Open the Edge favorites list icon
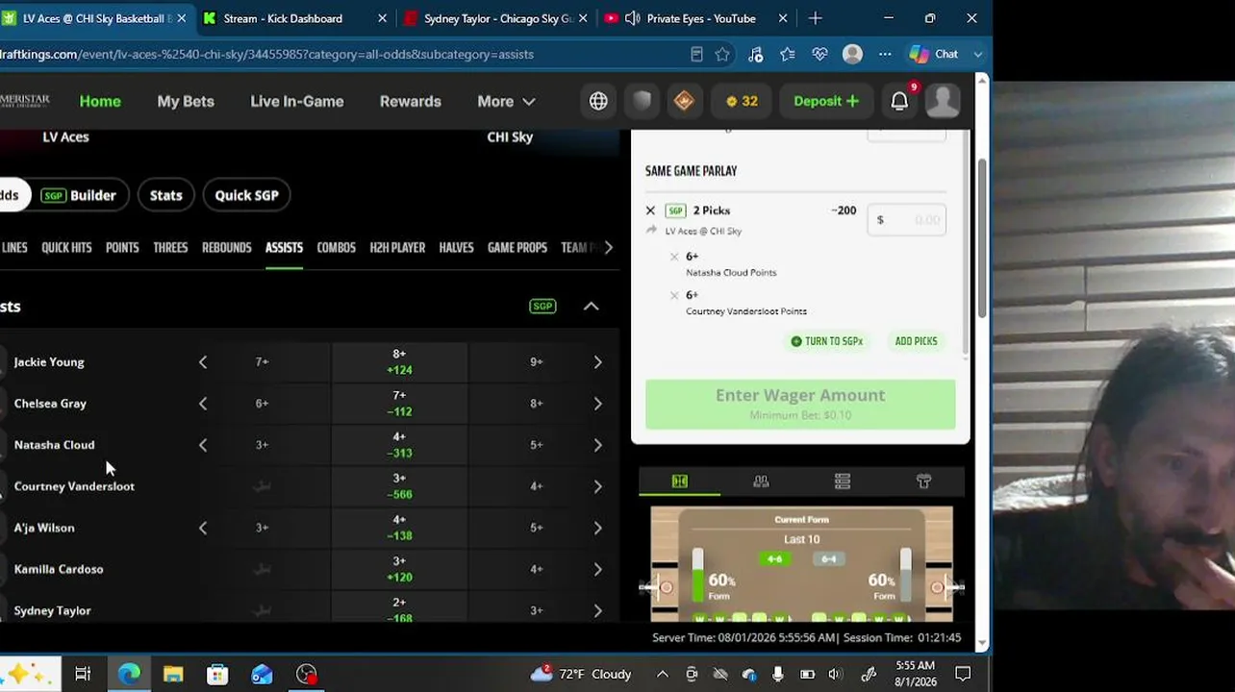 coord(788,54)
